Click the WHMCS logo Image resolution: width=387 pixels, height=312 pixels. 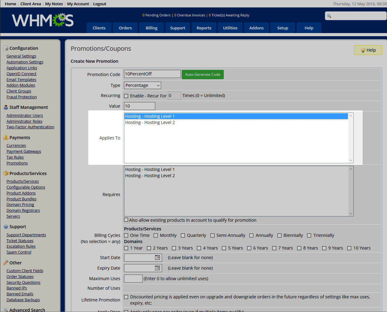pyautogui.click(x=43, y=20)
